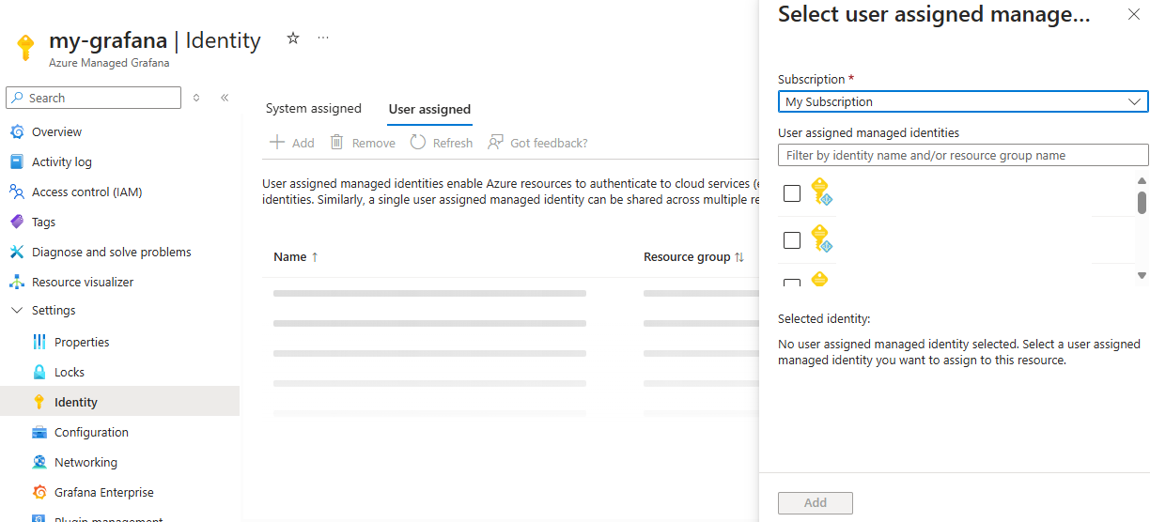
Task: Click the my-grafana key icon in header
Action: [x=25, y=48]
